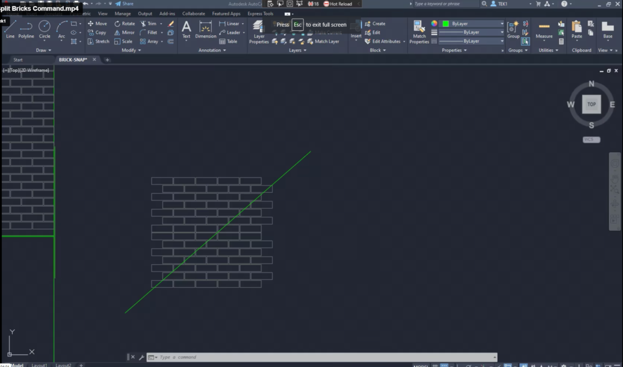Click the Text annotation tool

pyautogui.click(x=186, y=29)
